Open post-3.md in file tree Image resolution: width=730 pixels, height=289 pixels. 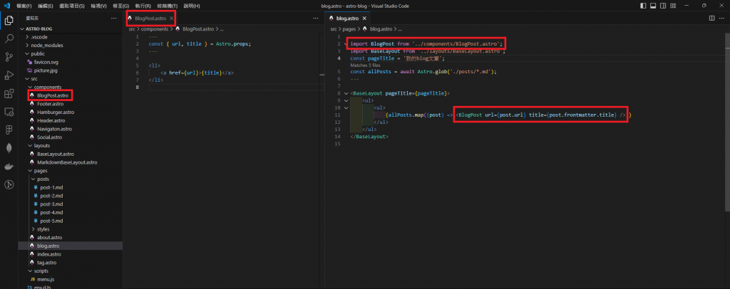[51, 204]
